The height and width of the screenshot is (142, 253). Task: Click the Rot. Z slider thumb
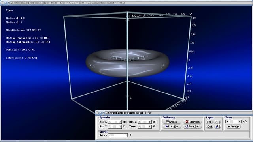[x=145, y=122]
